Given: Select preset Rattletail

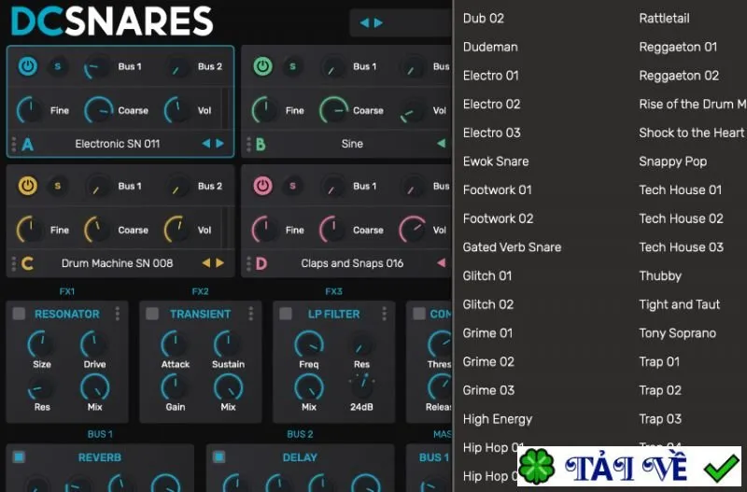Looking at the screenshot, I should tap(664, 18).
